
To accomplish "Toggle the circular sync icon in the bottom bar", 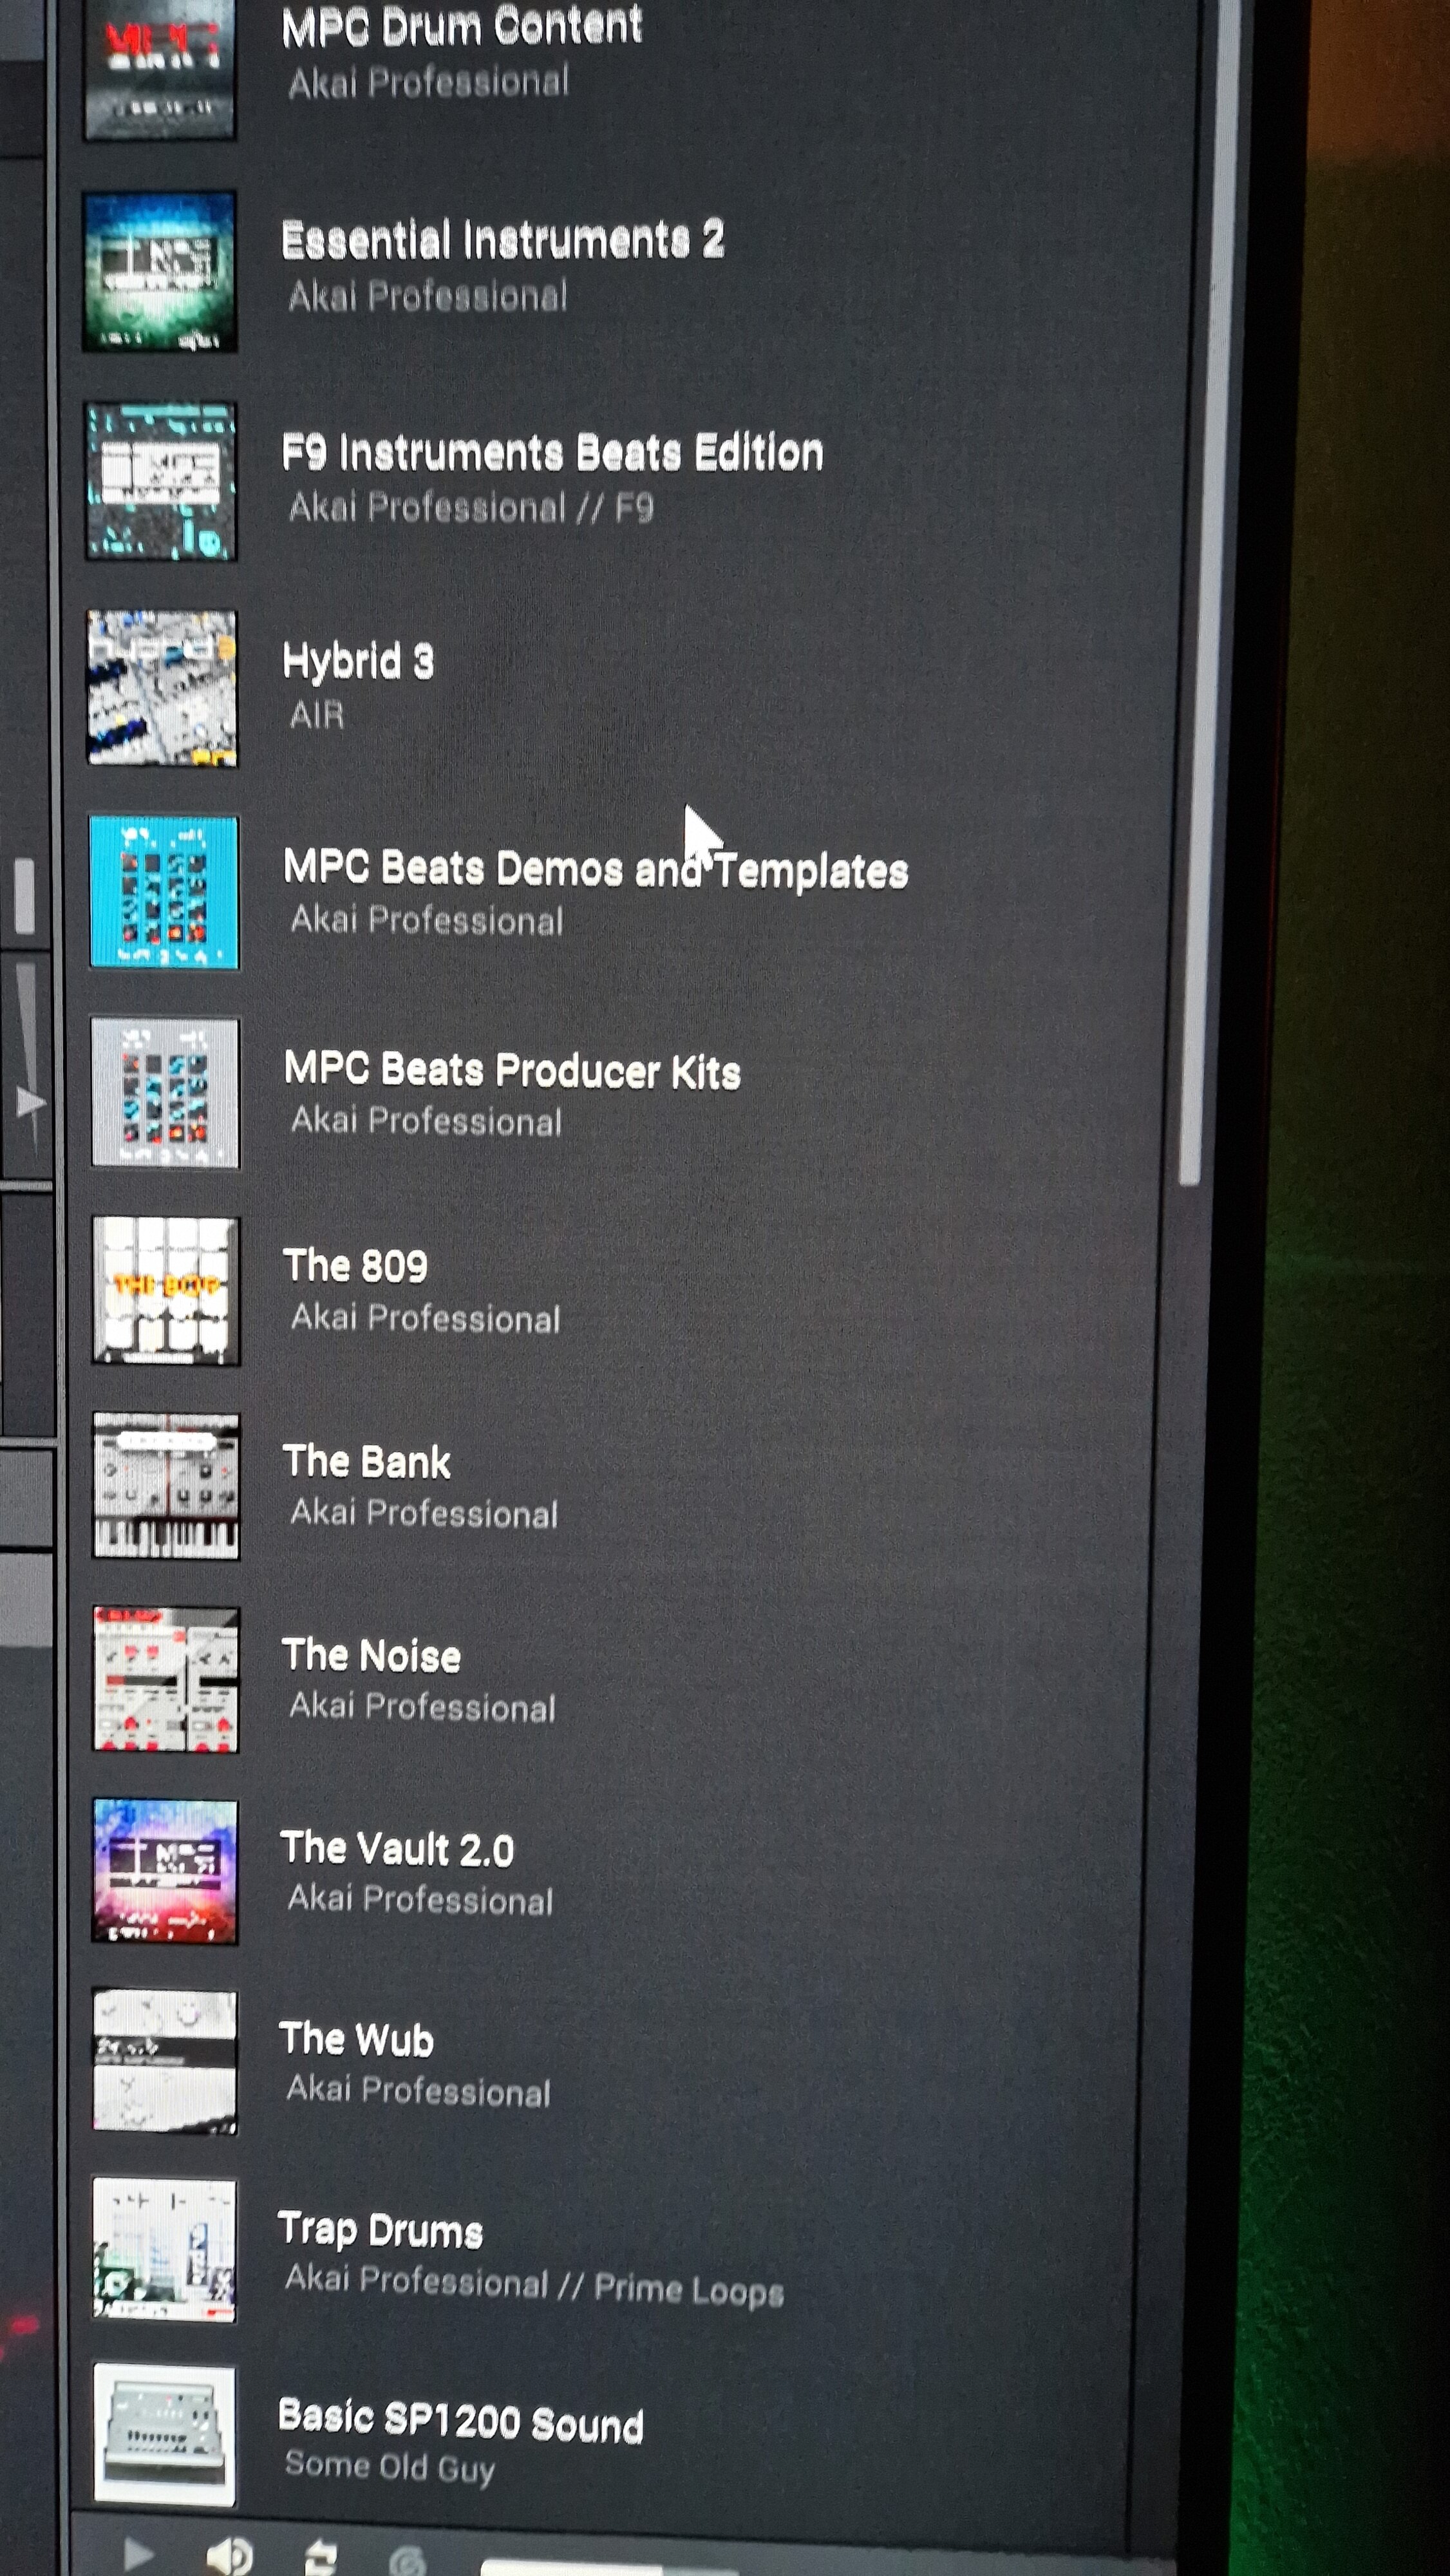I will (408, 2562).
